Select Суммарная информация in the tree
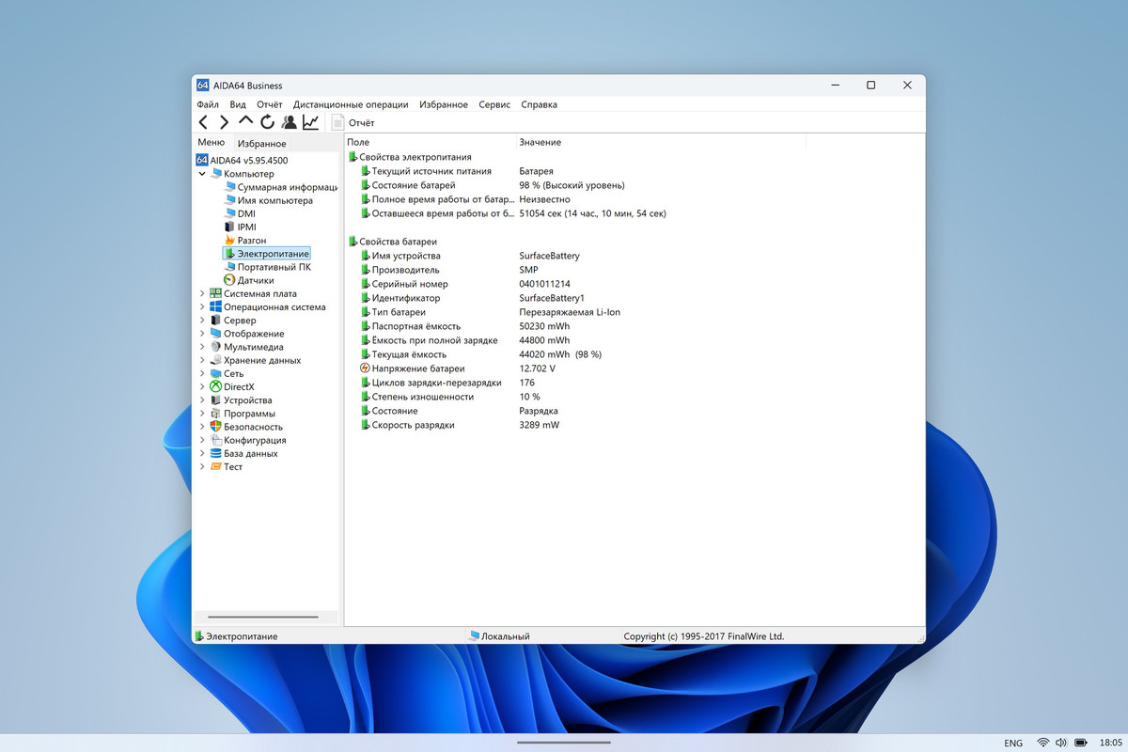Viewport: 1128px width, 752px height. [281, 187]
